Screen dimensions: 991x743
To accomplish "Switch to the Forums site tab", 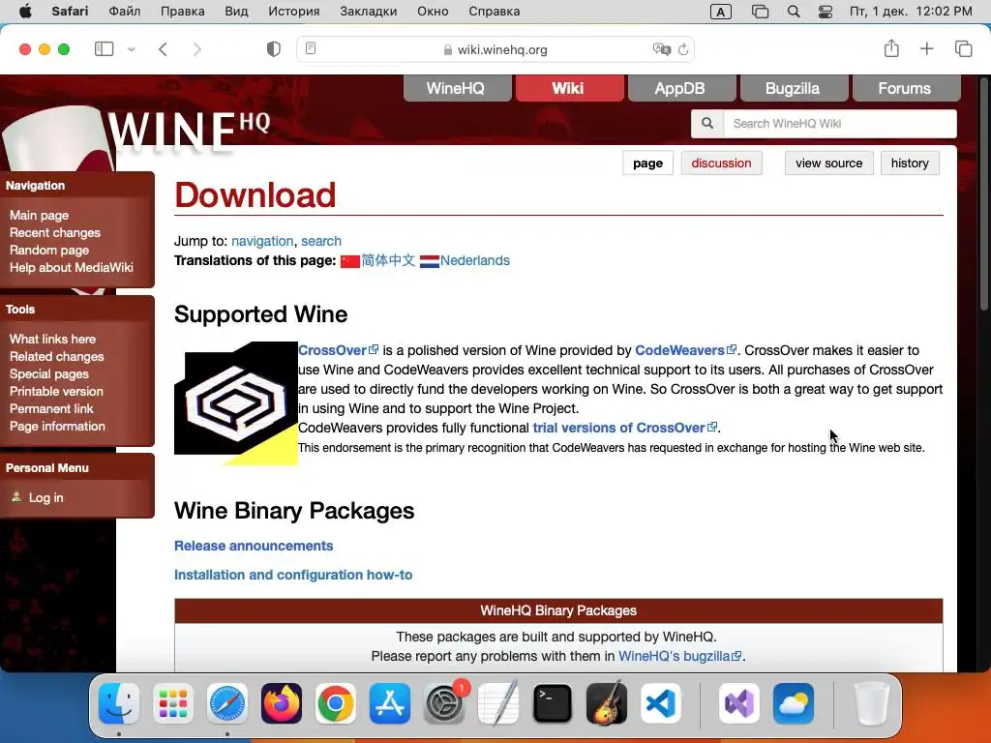I will tap(905, 88).
